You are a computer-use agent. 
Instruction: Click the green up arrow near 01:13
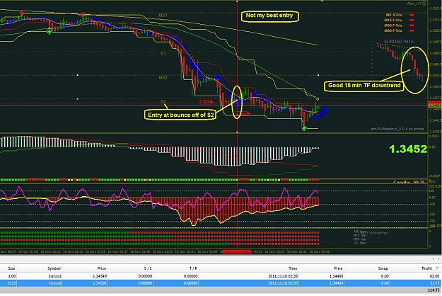[50, 30]
